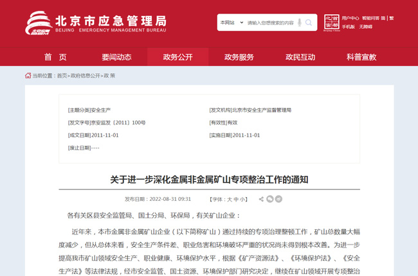Share article via WeChat icon

coord(270,199)
